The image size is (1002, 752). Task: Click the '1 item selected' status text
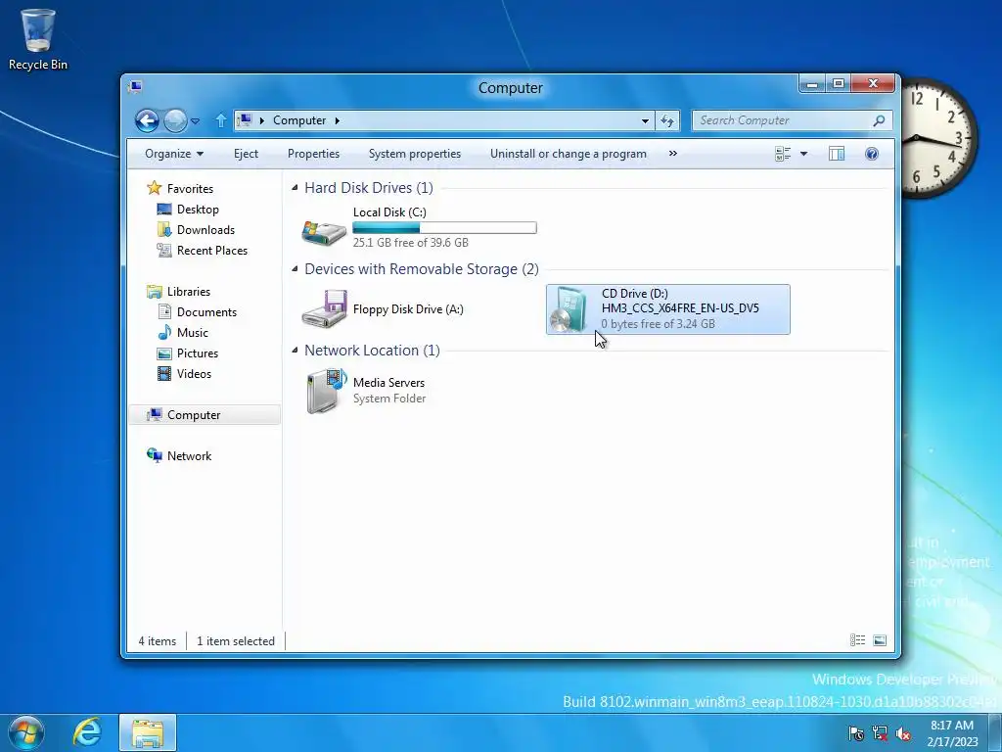click(236, 640)
